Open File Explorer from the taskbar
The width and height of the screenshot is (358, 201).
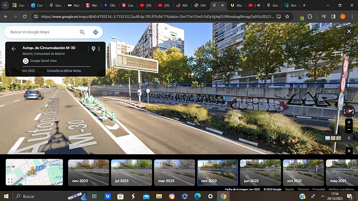[x=159, y=196]
